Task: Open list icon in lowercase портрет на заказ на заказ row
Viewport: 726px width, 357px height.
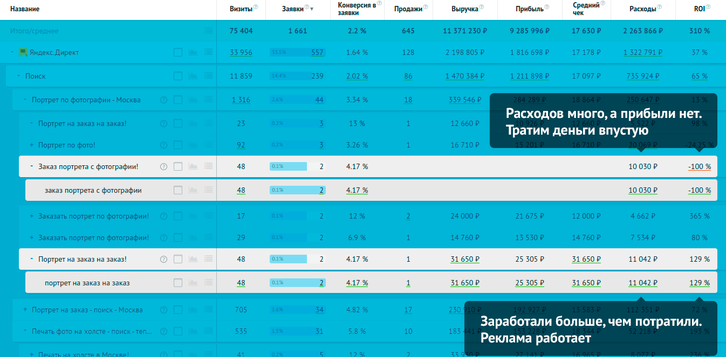Action: [x=209, y=283]
